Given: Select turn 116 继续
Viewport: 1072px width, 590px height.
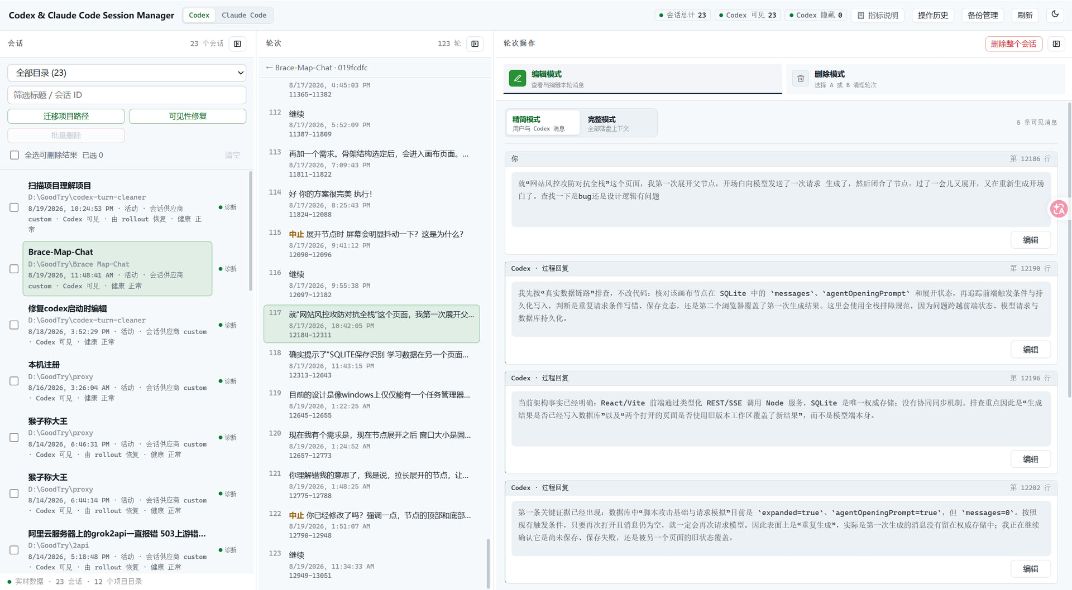Looking at the screenshot, I should pos(372,284).
